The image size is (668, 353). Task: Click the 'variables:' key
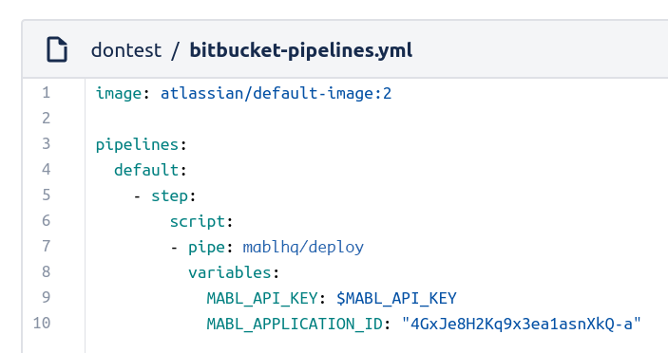[234, 272]
